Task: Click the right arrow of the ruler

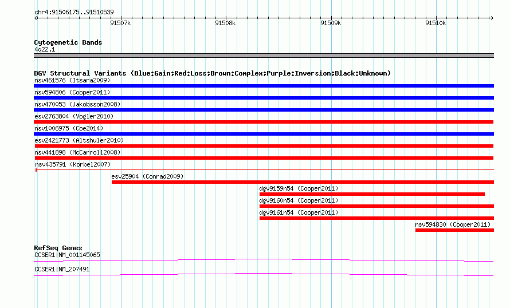Action: pyautogui.click(x=492, y=18)
